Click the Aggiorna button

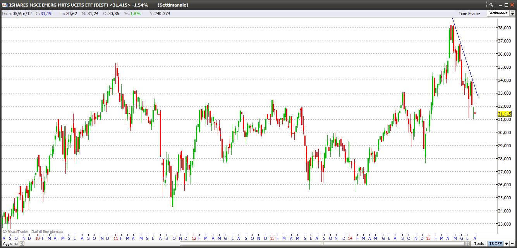10,244
